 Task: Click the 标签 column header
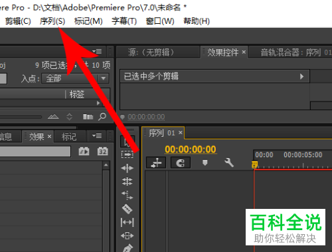[x=77, y=94]
